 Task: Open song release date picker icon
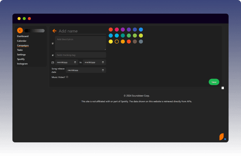(103, 70)
